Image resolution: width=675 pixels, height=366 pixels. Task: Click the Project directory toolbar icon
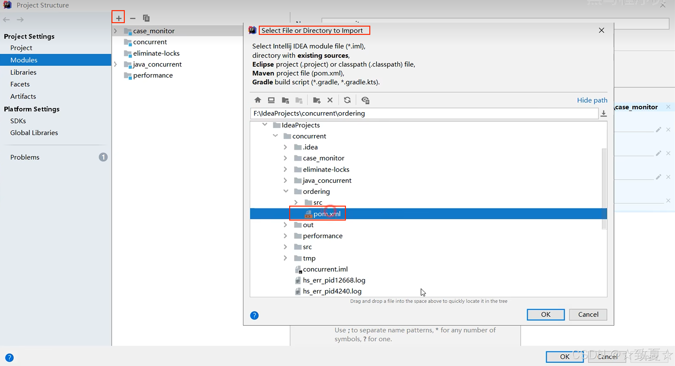(x=285, y=100)
